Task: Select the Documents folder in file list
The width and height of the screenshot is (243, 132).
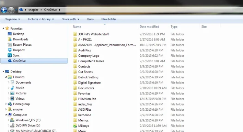Action: 86,88
